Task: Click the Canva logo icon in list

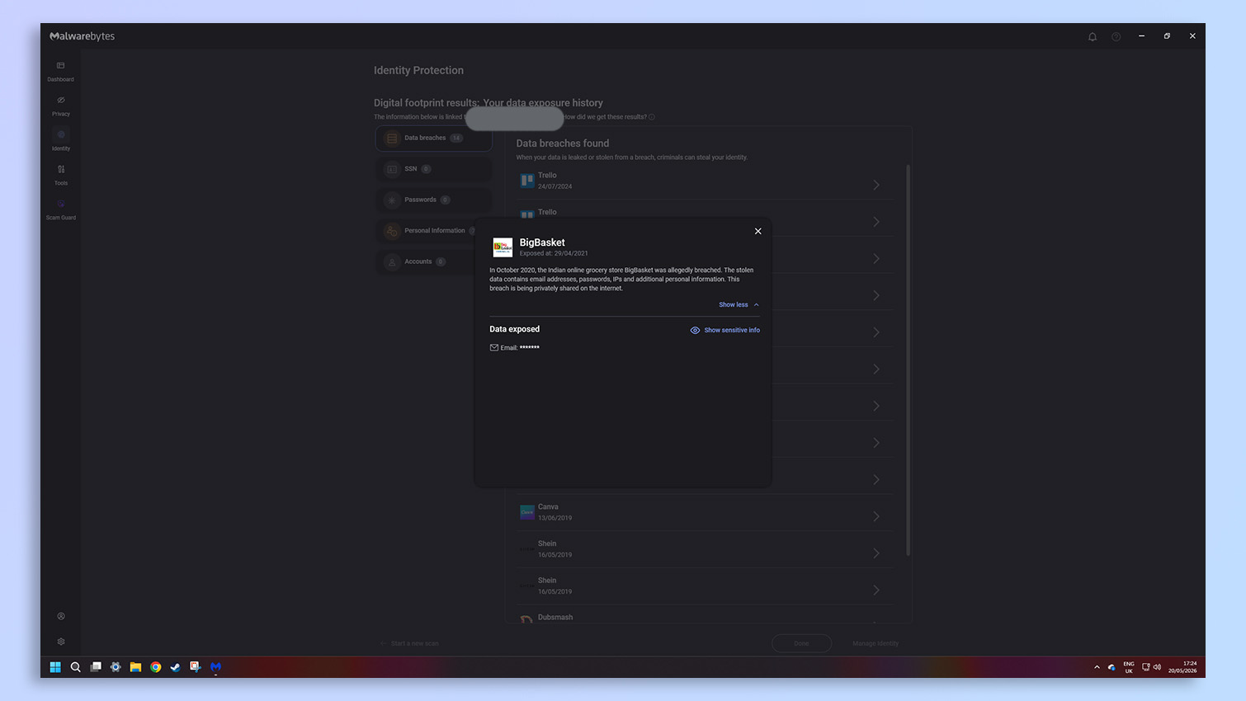Action: tap(526, 512)
